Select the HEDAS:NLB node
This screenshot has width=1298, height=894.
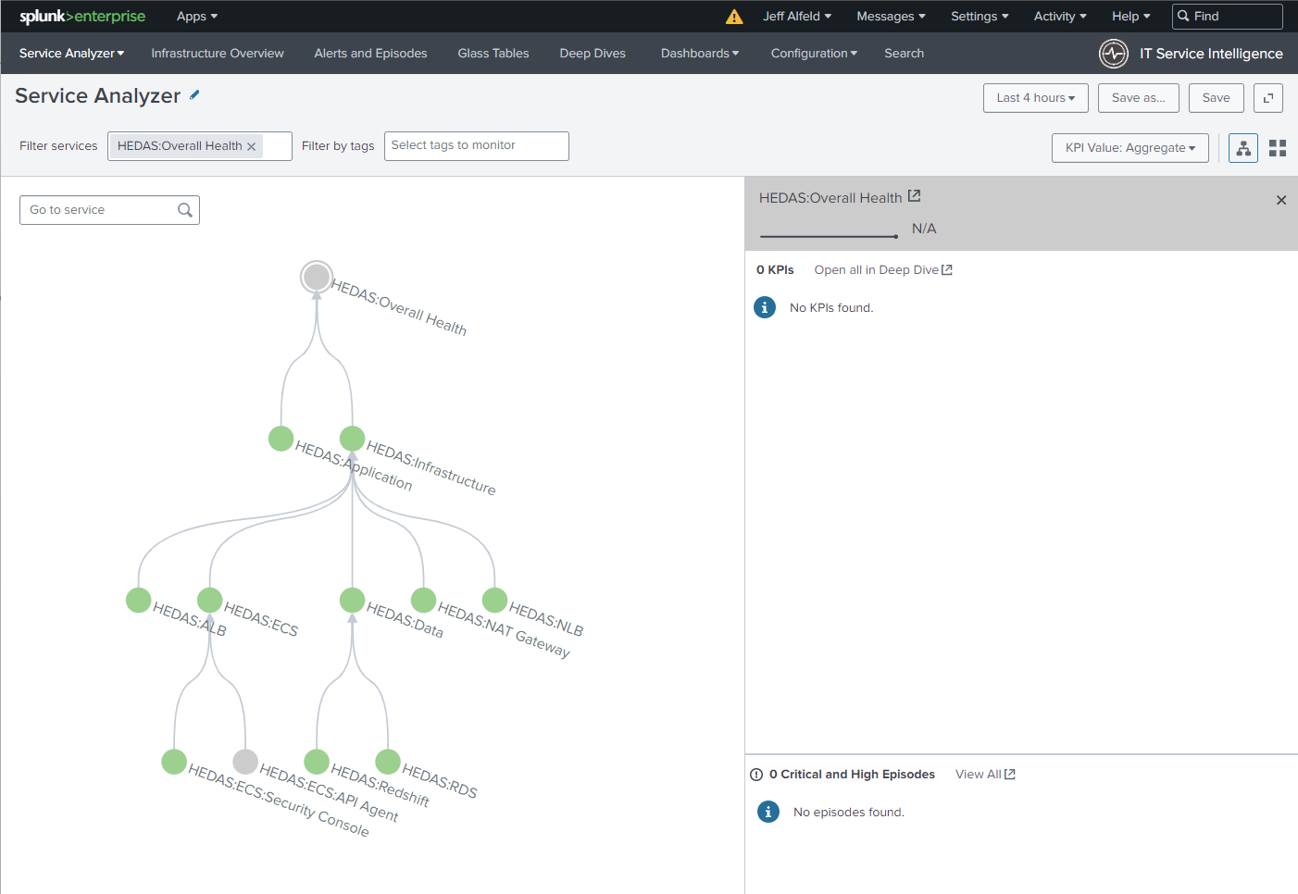pos(495,600)
